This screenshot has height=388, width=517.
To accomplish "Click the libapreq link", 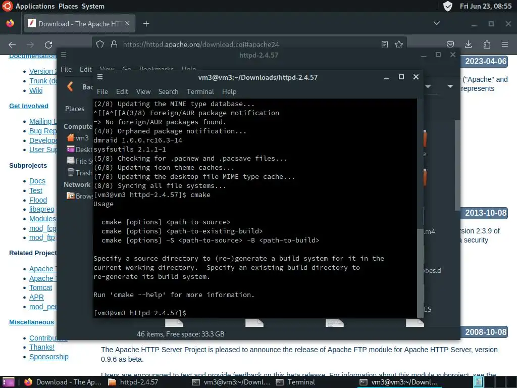I will coord(42,209).
